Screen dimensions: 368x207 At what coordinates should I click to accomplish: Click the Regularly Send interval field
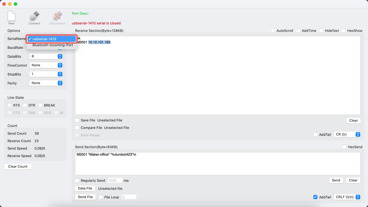click(x=115, y=181)
